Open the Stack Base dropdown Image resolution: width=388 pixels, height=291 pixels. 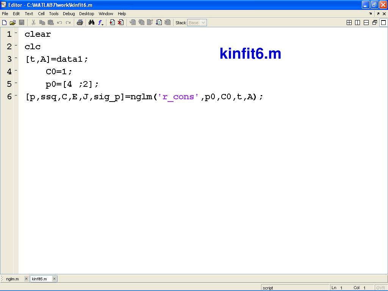click(197, 23)
